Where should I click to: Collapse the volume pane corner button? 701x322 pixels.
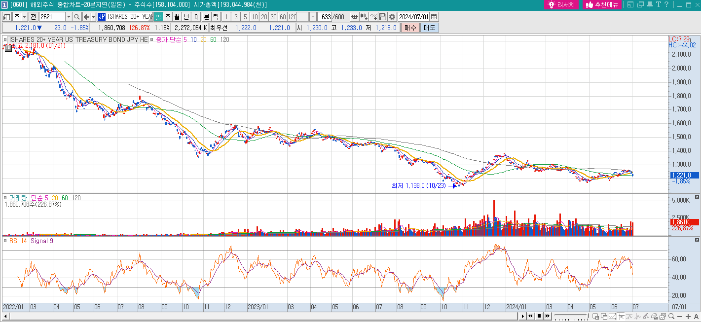tap(697, 197)
